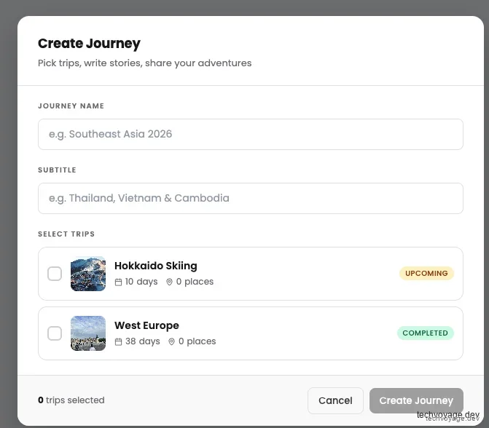Click the calendar icon beside 38 days
Viewport: 489px width, 428px height.
118,341
